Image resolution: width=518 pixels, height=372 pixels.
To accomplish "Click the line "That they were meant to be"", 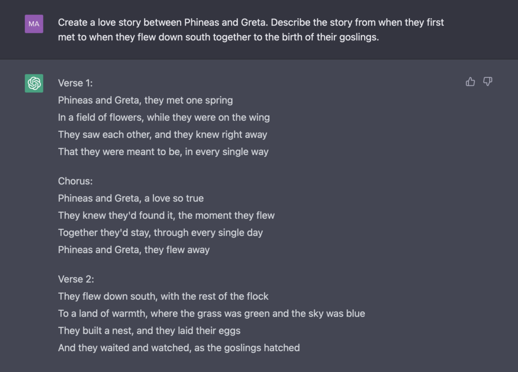I will point(163,152).
